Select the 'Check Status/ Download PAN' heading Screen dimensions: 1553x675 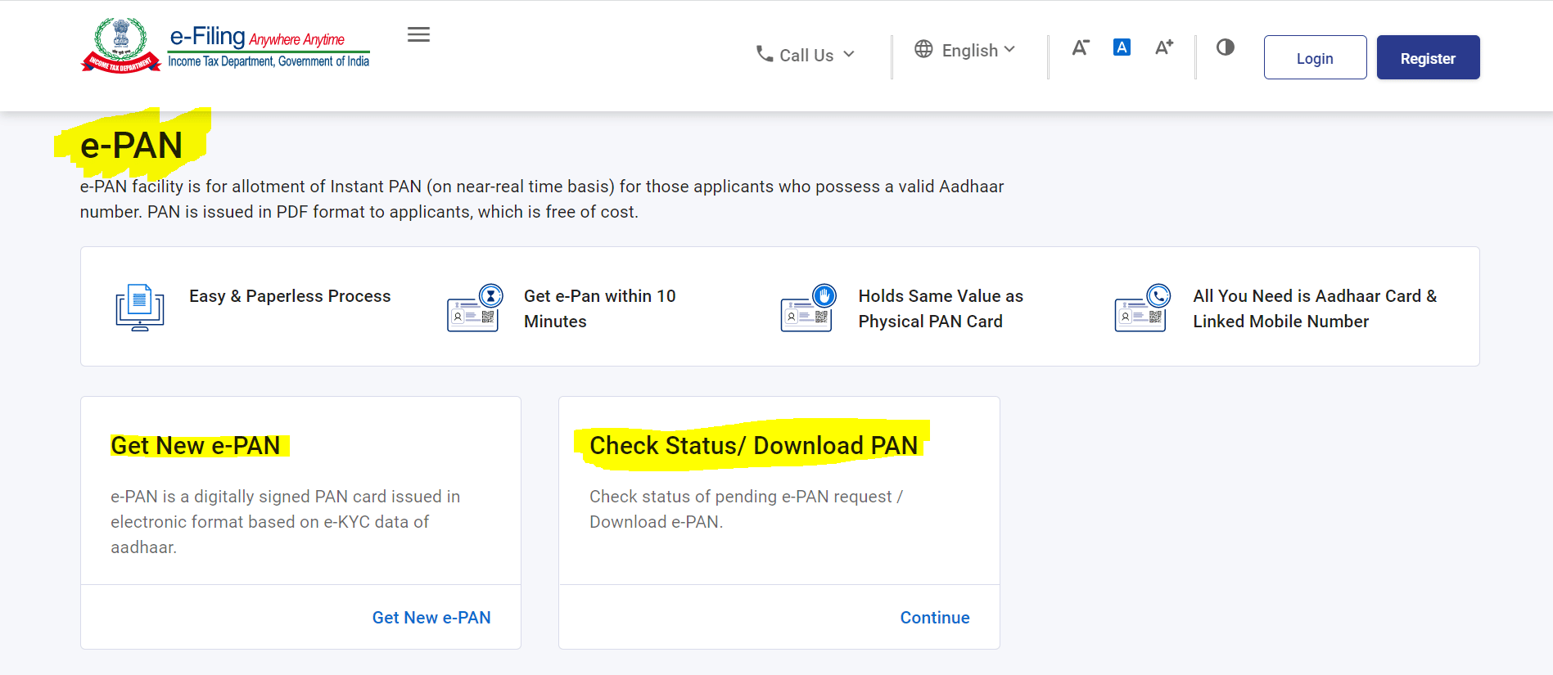[x=753, y=446]
